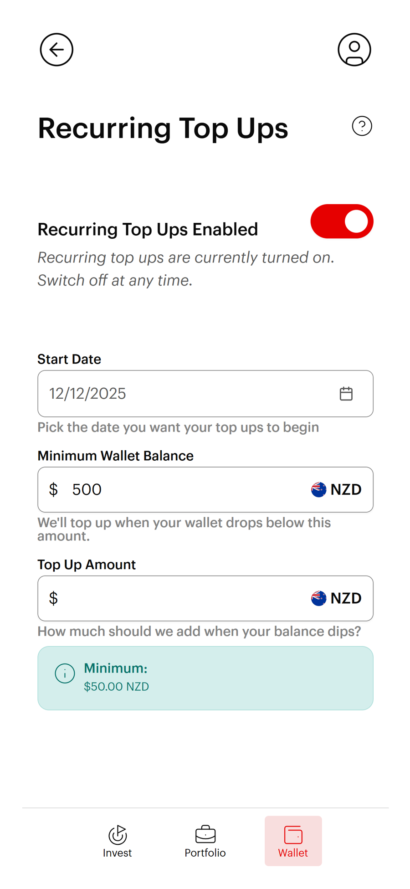Switch to the Invest tab
This screenshot has height=889, width=410.
[117, 841]
